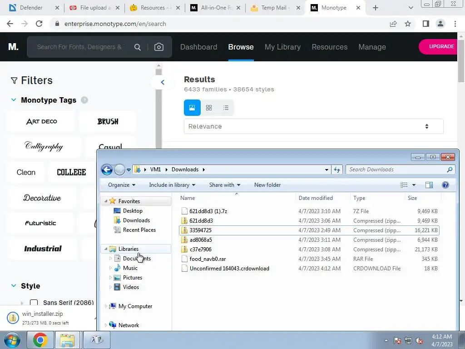Reload the page in Chrome
The height and width of the screenshot is (349, 465).
tap(39, 24)
